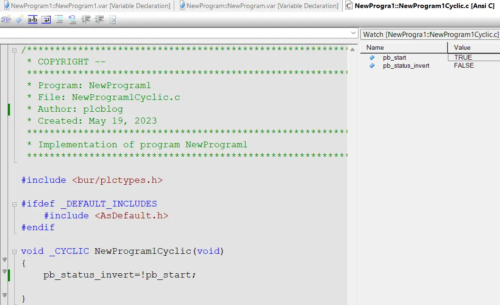Click the 'Program: NewProgram1' comment line
The height and width of the screenshot is (305, 500).
[x=89, y=86]
